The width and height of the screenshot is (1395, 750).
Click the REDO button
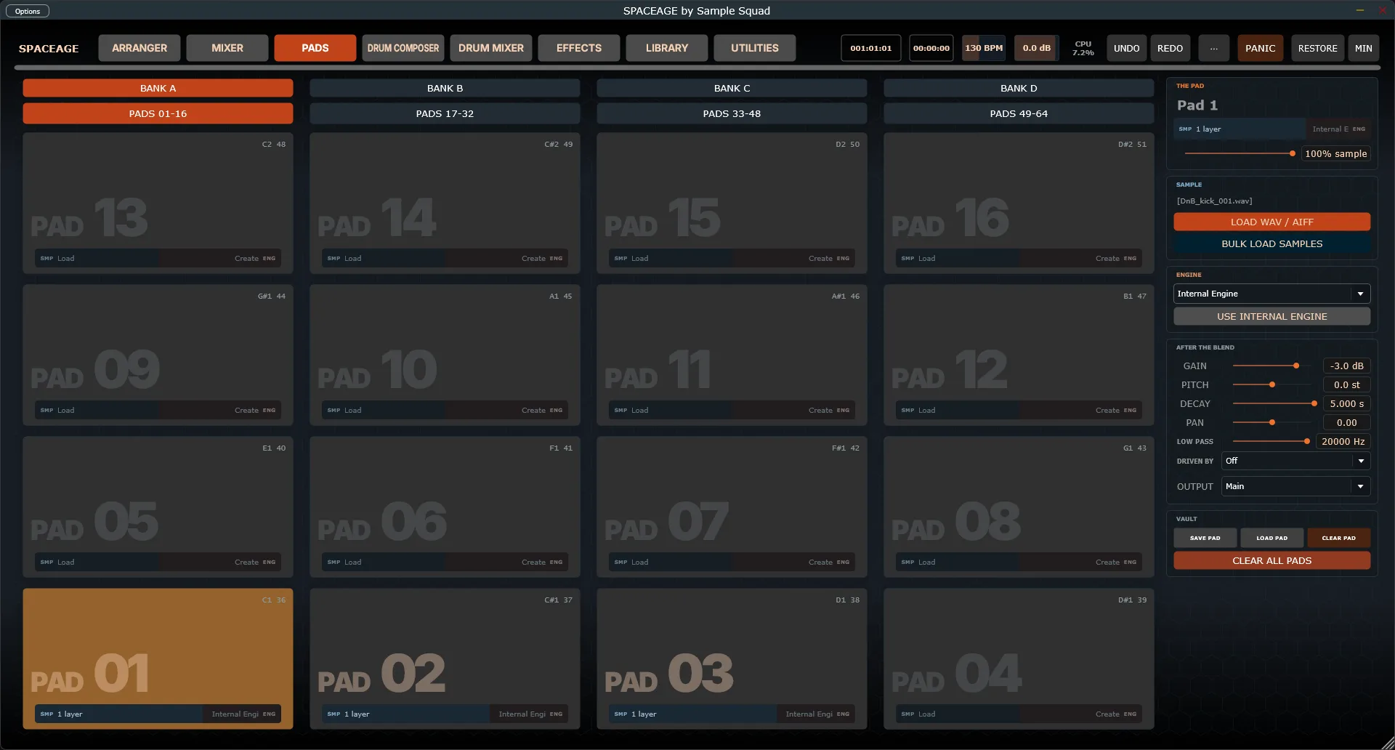1170,48
